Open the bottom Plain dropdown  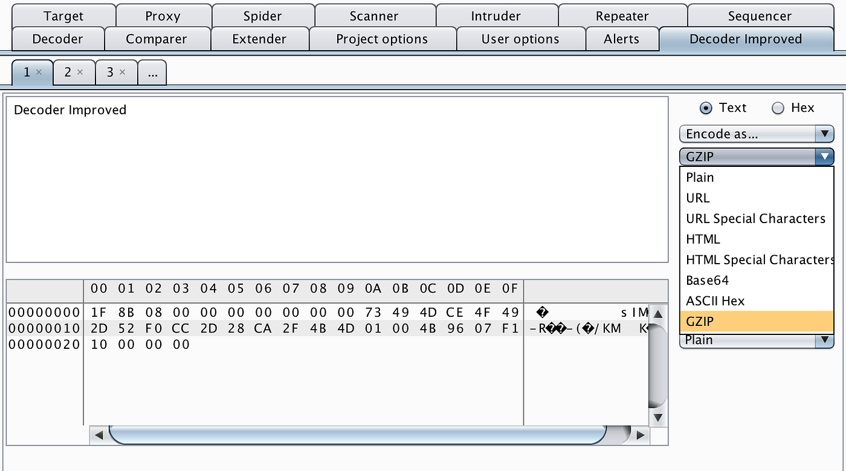[757, 340]
